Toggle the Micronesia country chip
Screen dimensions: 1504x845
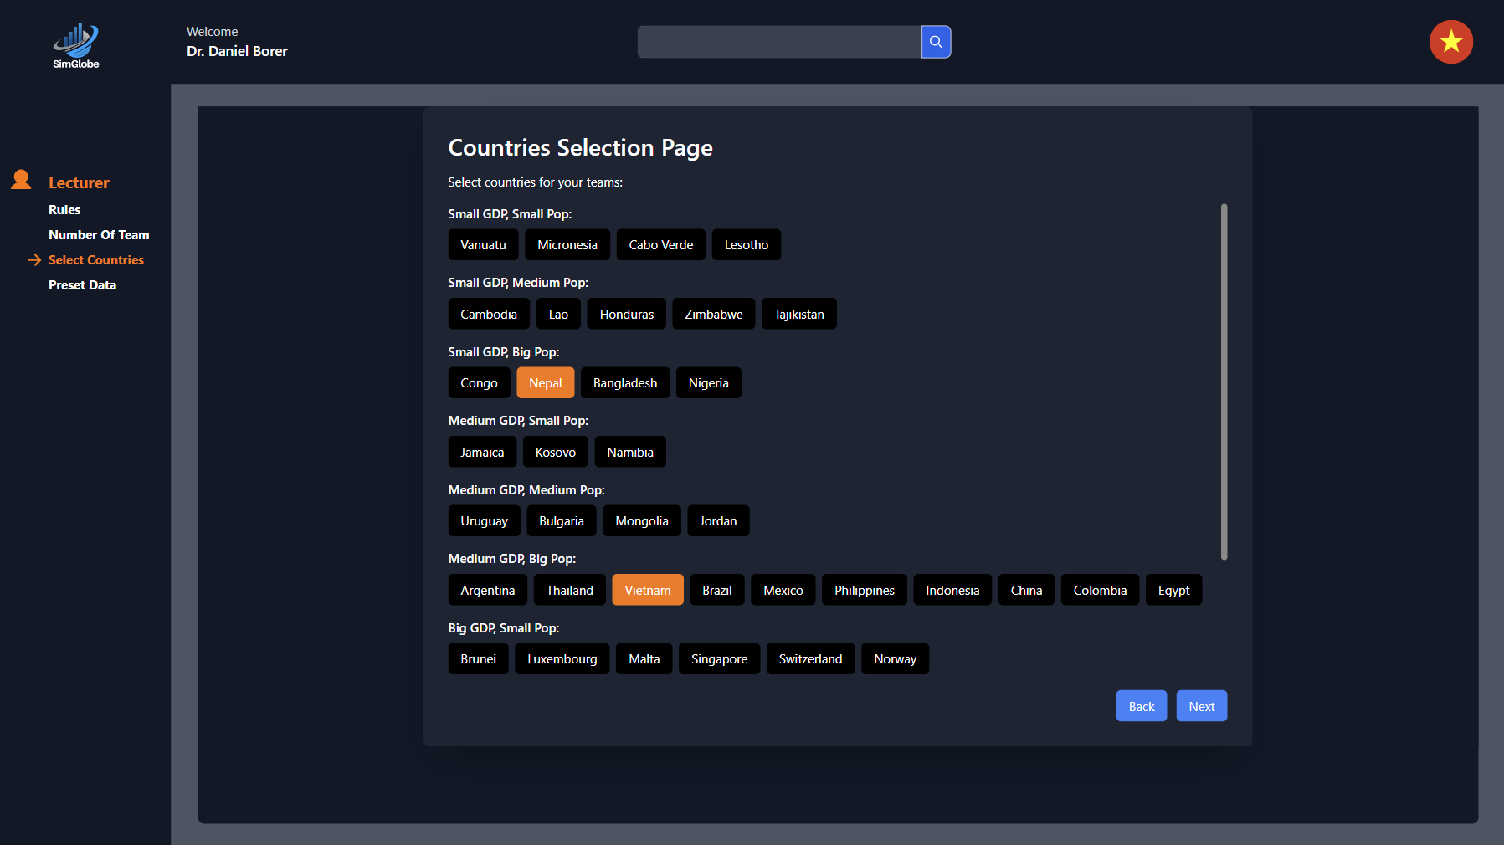[x=567, y=245]
